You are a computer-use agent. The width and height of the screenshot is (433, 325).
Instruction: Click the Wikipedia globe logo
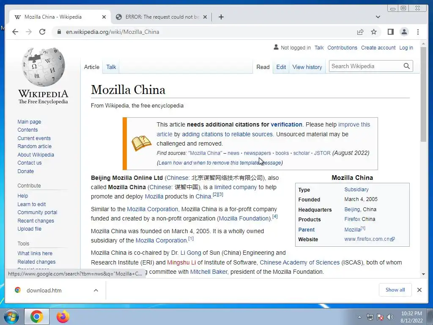point(44,66)
